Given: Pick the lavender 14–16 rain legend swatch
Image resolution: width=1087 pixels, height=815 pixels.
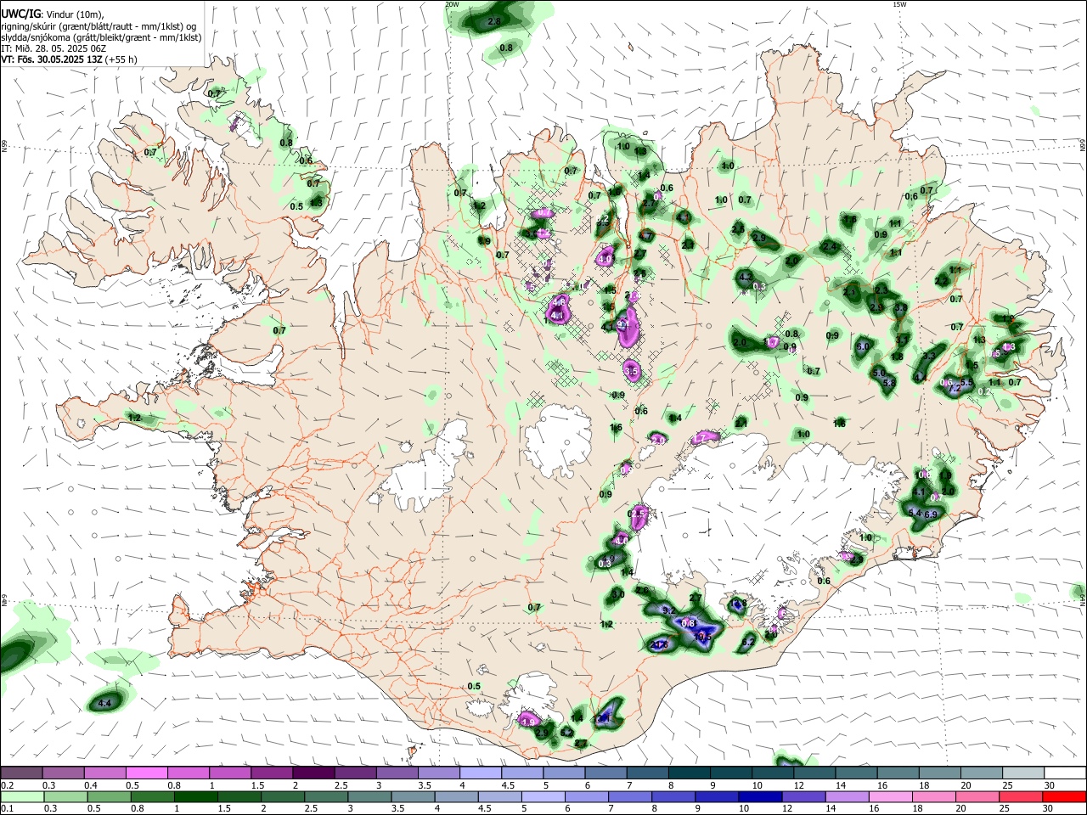Looking at the screenshot, I should (848, 796).
